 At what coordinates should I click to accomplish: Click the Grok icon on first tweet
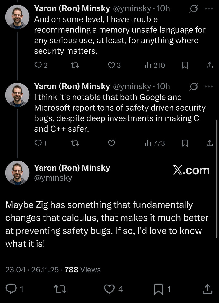(x=194, y=9)
